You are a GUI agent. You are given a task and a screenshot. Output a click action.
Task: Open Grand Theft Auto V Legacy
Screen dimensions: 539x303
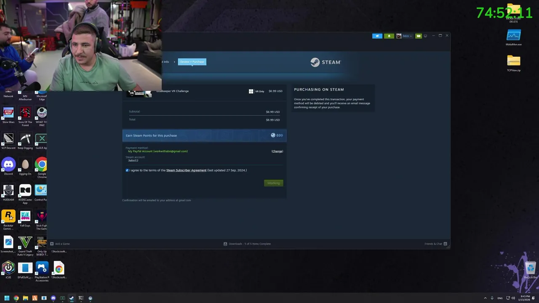(25, 246)
